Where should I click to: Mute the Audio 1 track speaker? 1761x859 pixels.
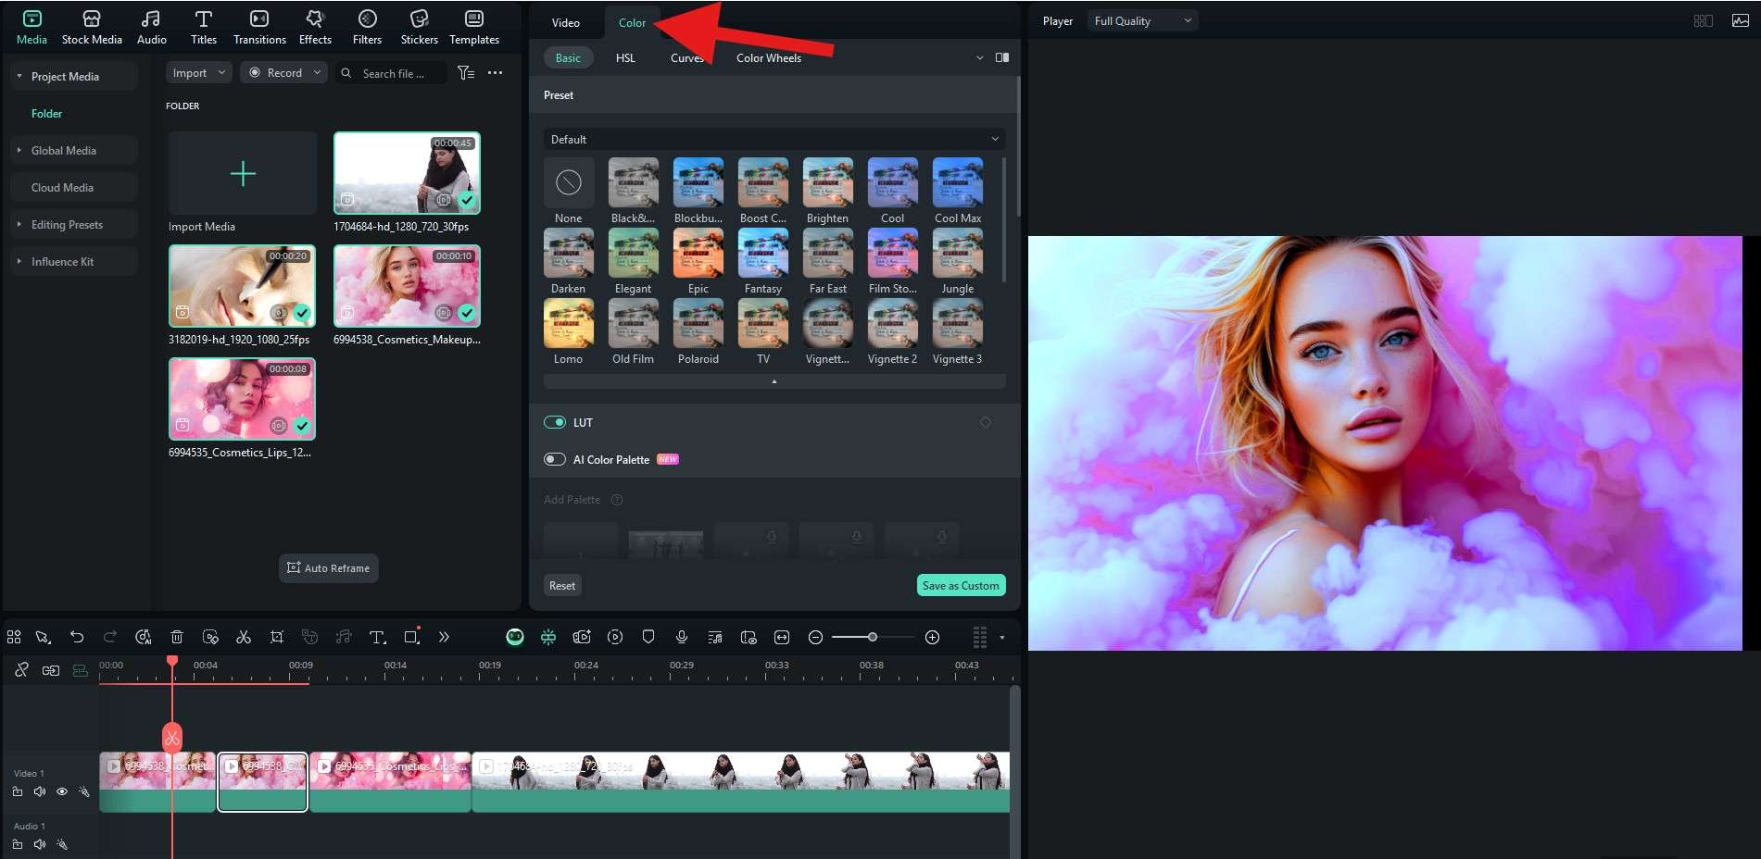40,844
